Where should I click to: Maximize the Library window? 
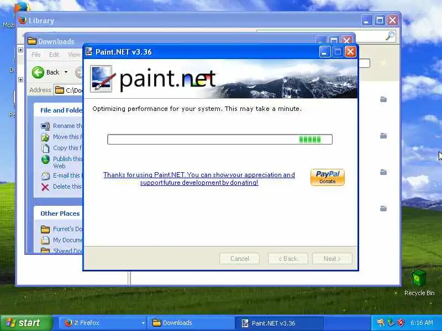[380, 20]
